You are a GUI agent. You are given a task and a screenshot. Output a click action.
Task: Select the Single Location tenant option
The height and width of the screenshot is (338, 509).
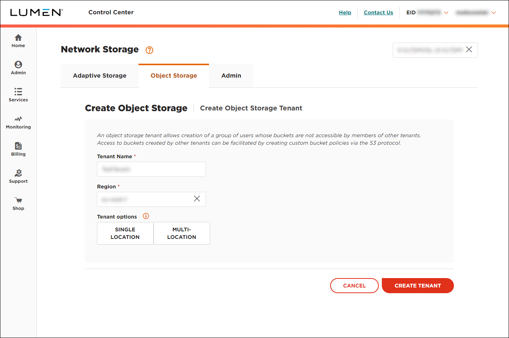tap(125, 233)
